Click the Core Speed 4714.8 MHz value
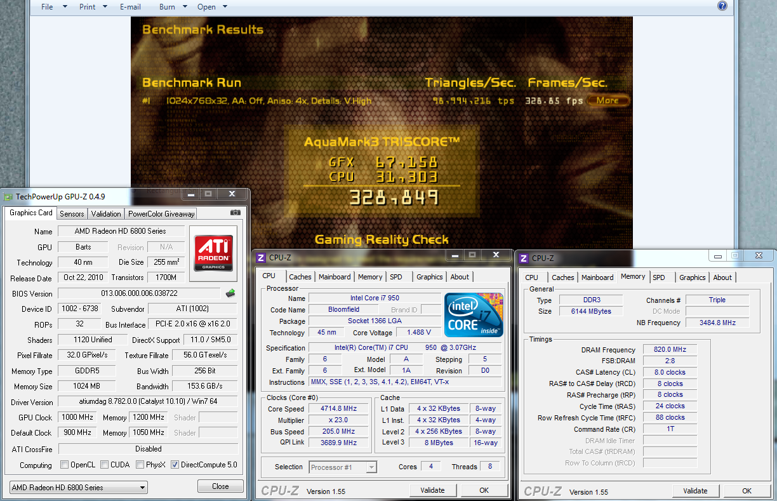The image size is (777, 501). pos(339,409)
